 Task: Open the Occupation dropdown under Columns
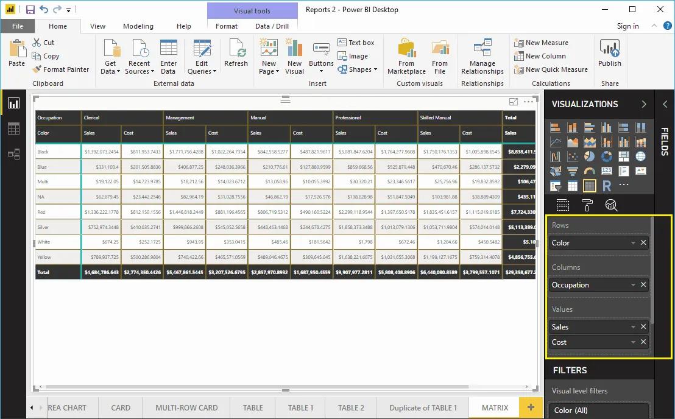point(632,284)
